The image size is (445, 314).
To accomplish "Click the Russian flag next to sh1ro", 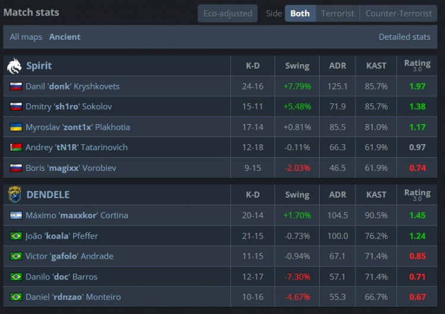I will tap(16, 106).
